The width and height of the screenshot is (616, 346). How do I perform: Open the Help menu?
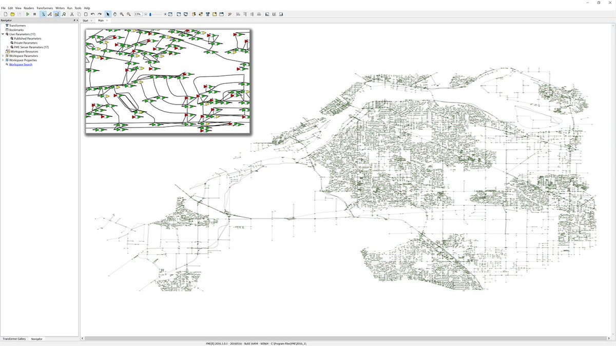87,8
